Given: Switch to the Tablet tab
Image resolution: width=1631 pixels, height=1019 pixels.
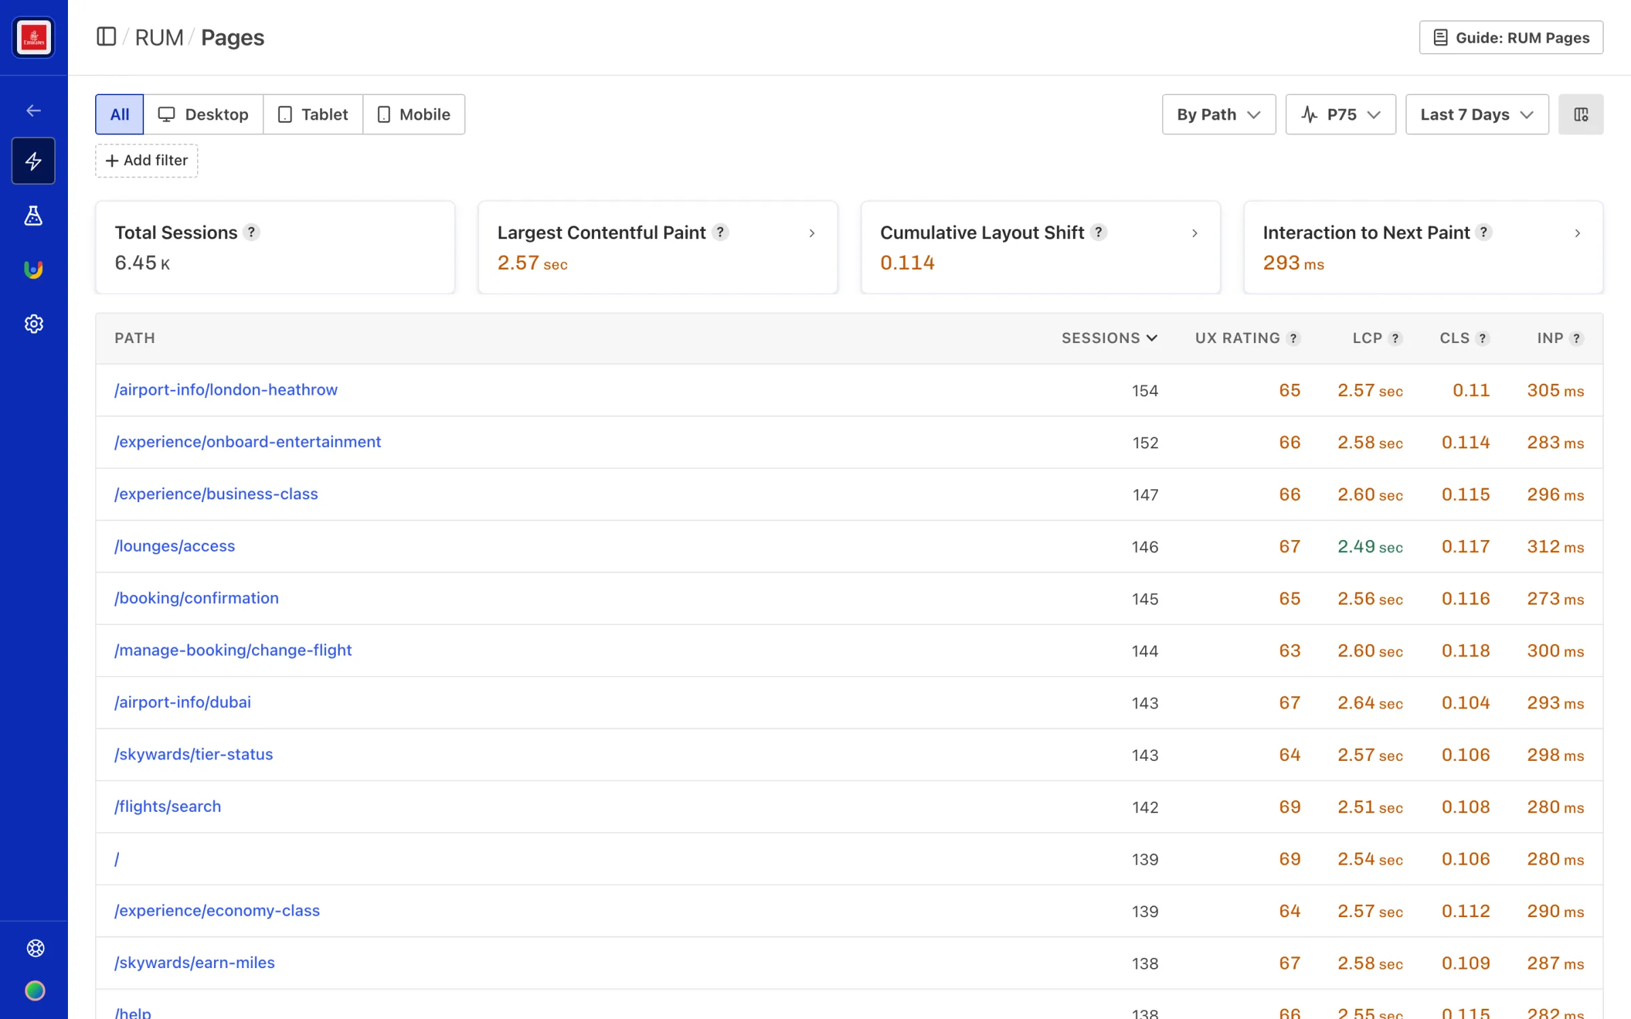Looking at the screenshot, I should click(x=313, y=114).
